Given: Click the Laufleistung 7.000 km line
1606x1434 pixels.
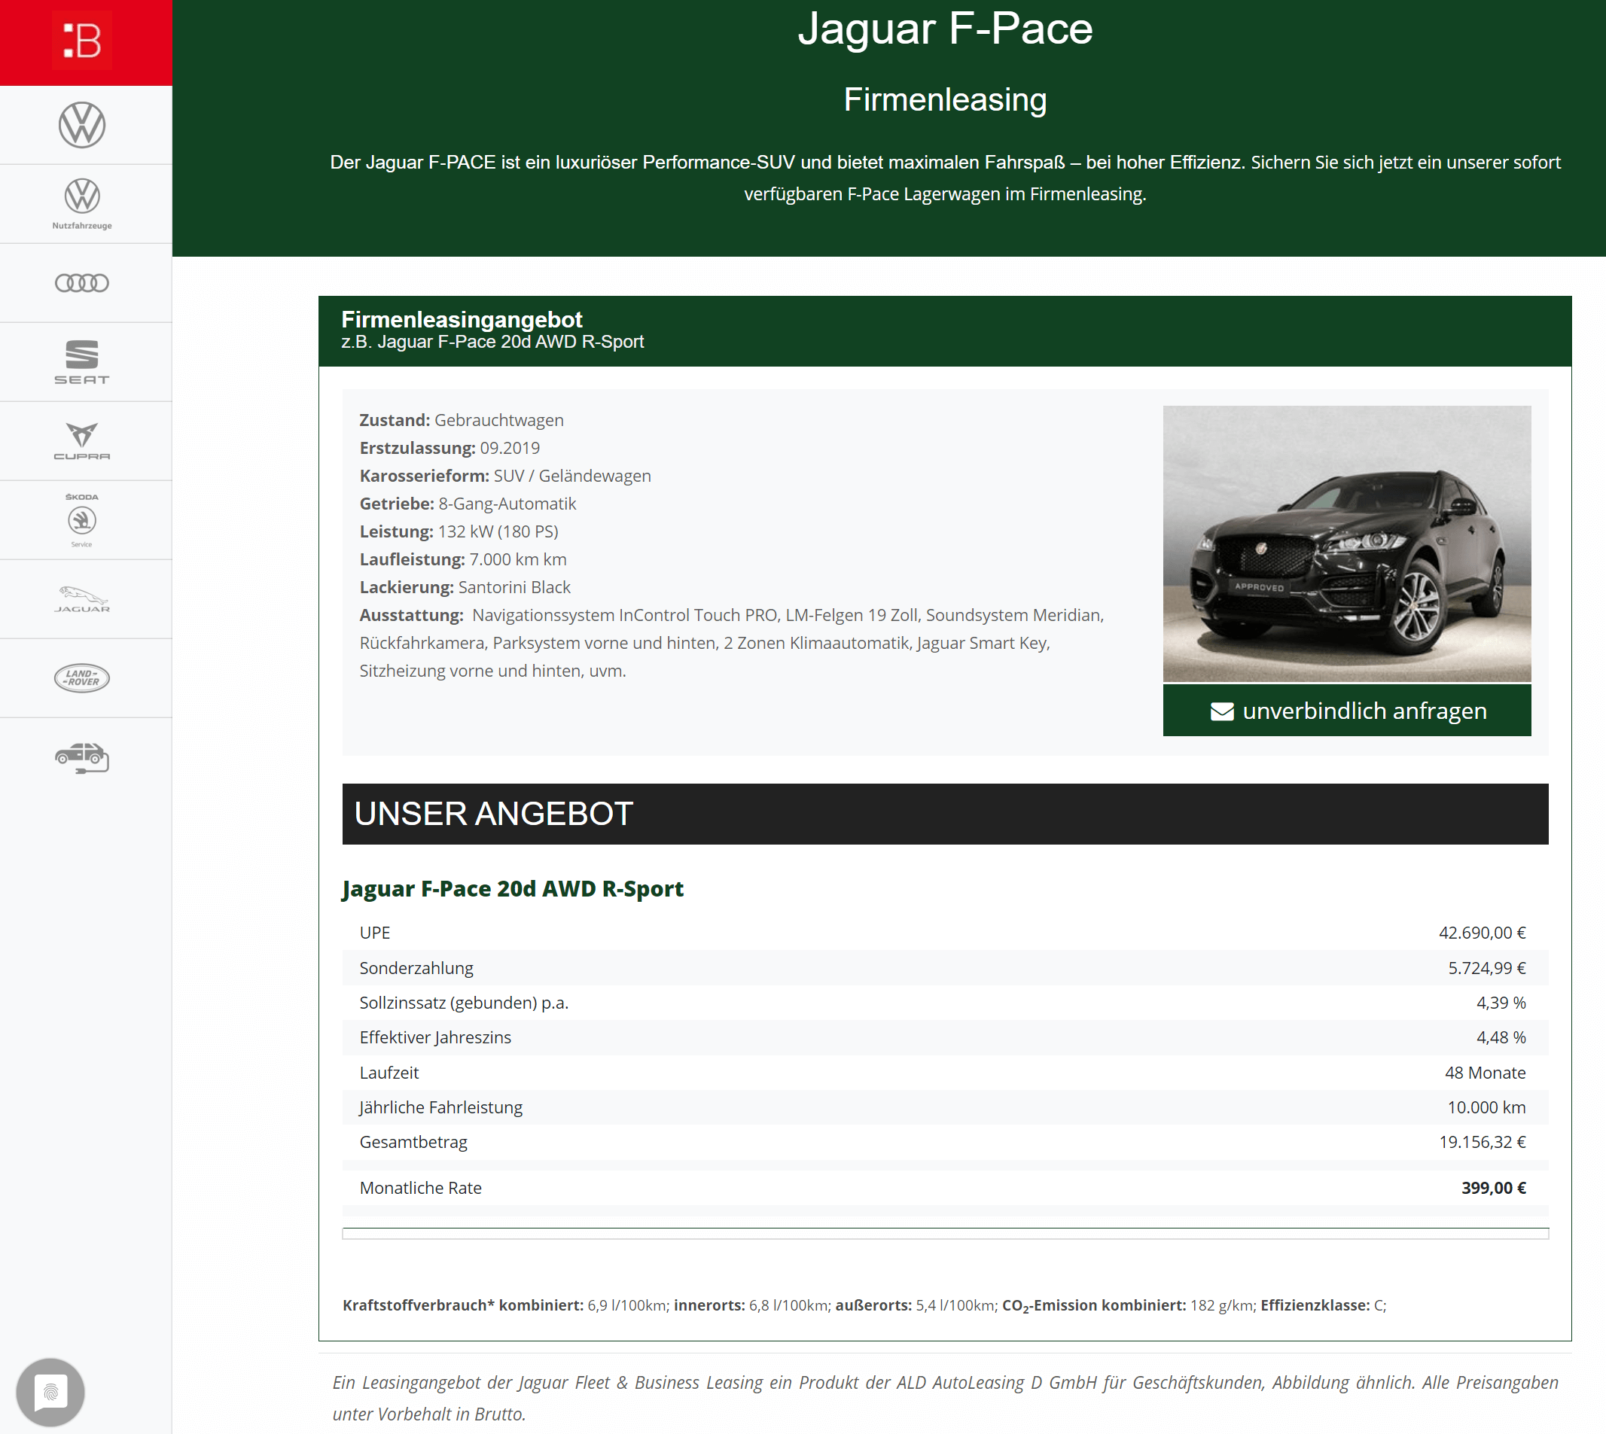Looking at the screenshot, I should coord(463,559).
